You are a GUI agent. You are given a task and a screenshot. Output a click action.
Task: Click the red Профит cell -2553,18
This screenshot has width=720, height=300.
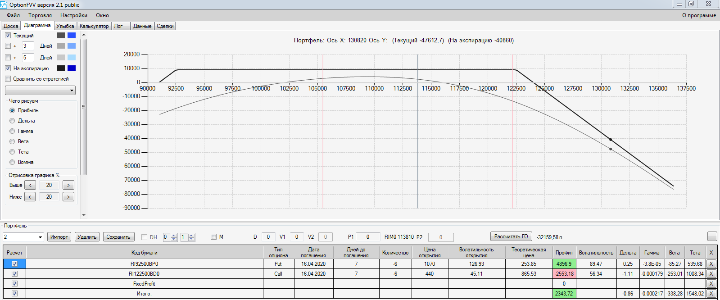click(x=564, y=274)
